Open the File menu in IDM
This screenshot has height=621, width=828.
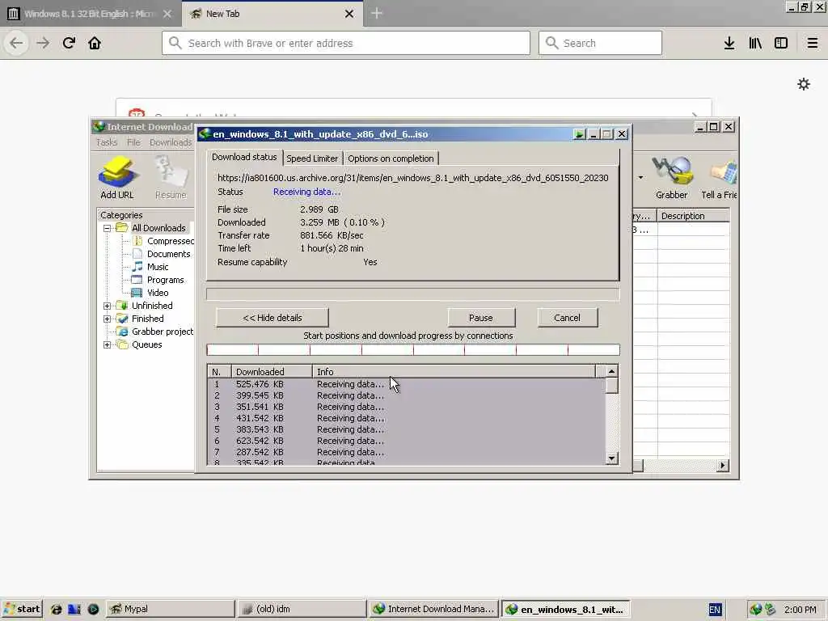(133, 142)
